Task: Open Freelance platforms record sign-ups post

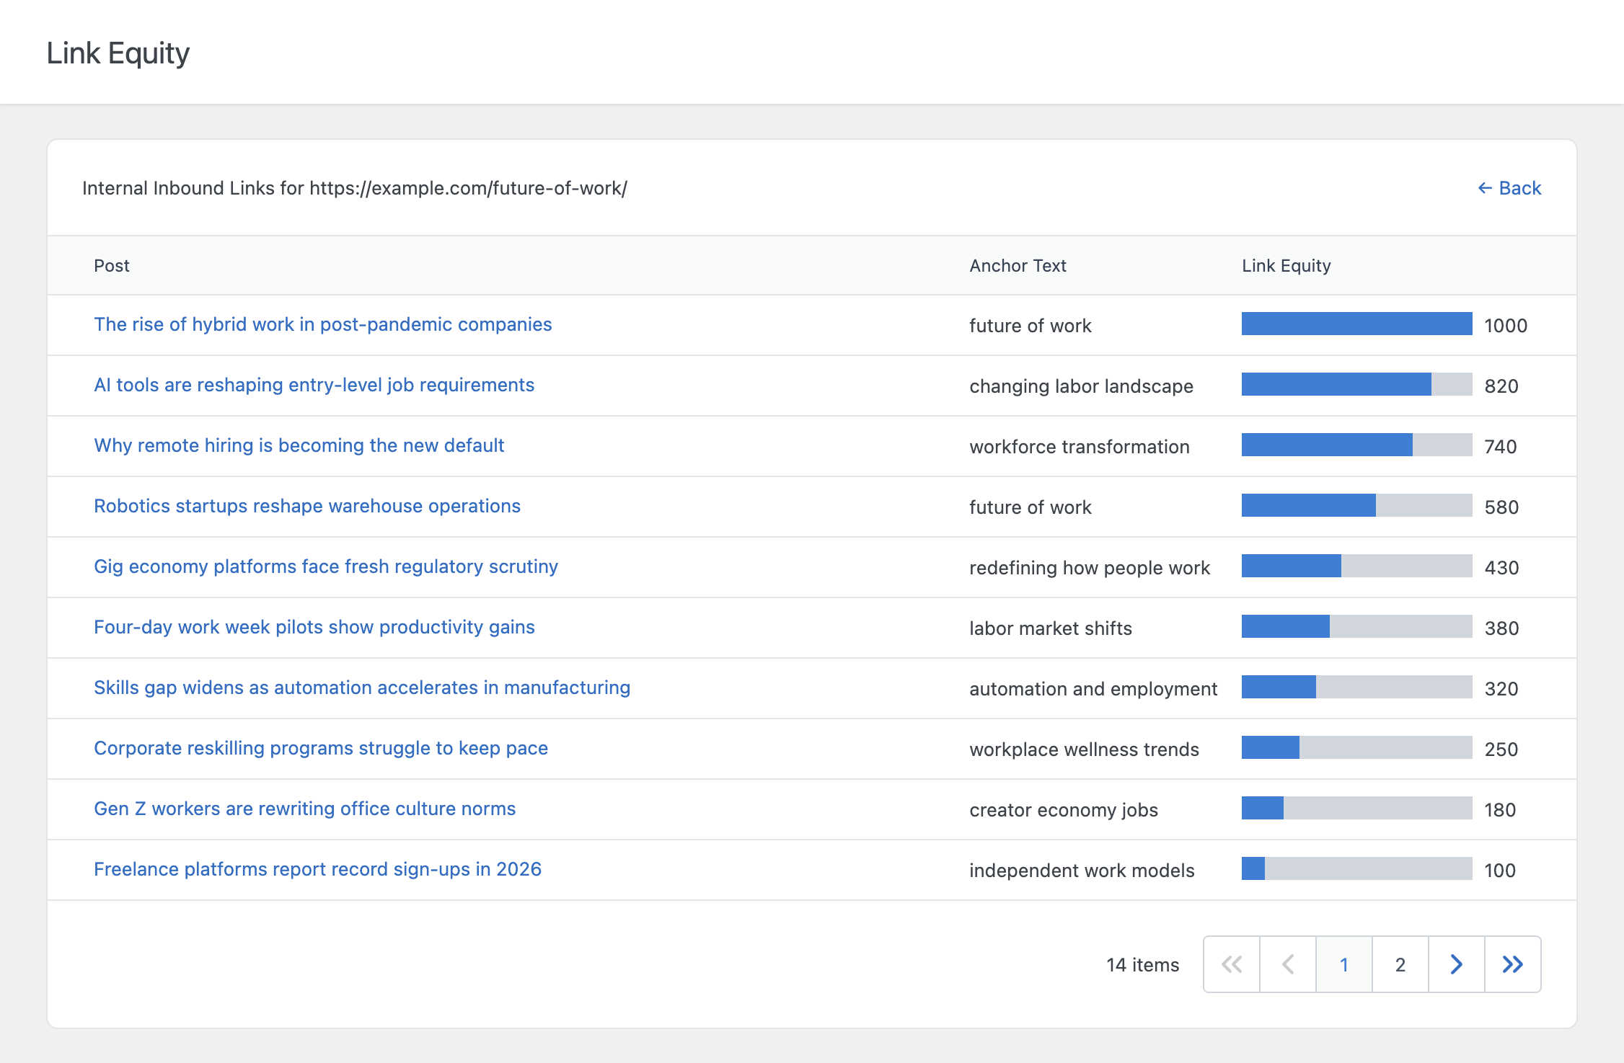Action: coord(318,869)
